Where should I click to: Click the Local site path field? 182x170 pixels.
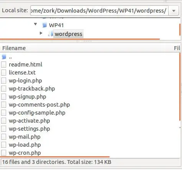coord(99,11)
